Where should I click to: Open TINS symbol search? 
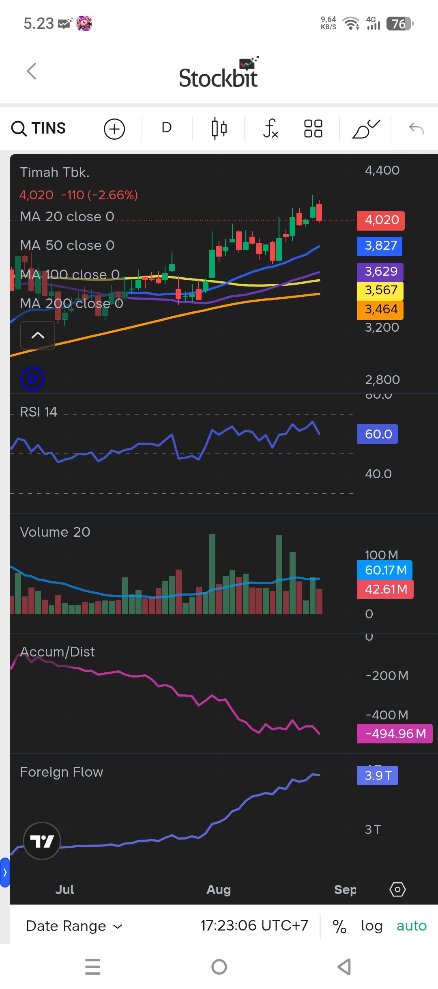click(39, 128)
